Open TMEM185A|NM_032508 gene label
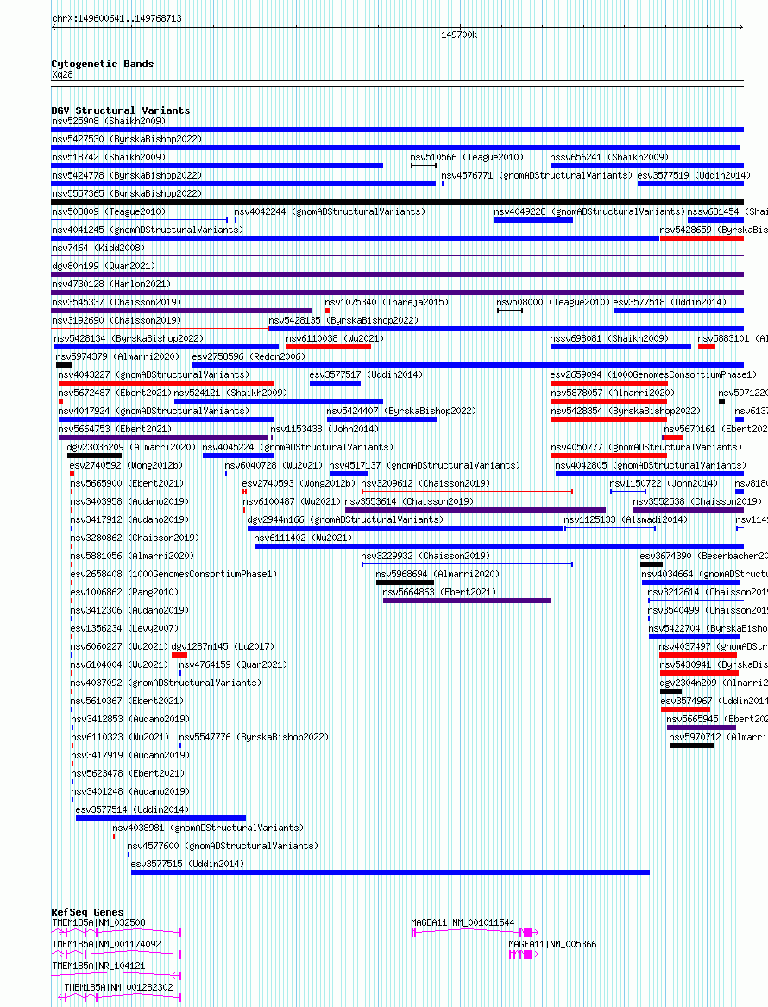Screen dimensions: 768x1007 [99, 922]
